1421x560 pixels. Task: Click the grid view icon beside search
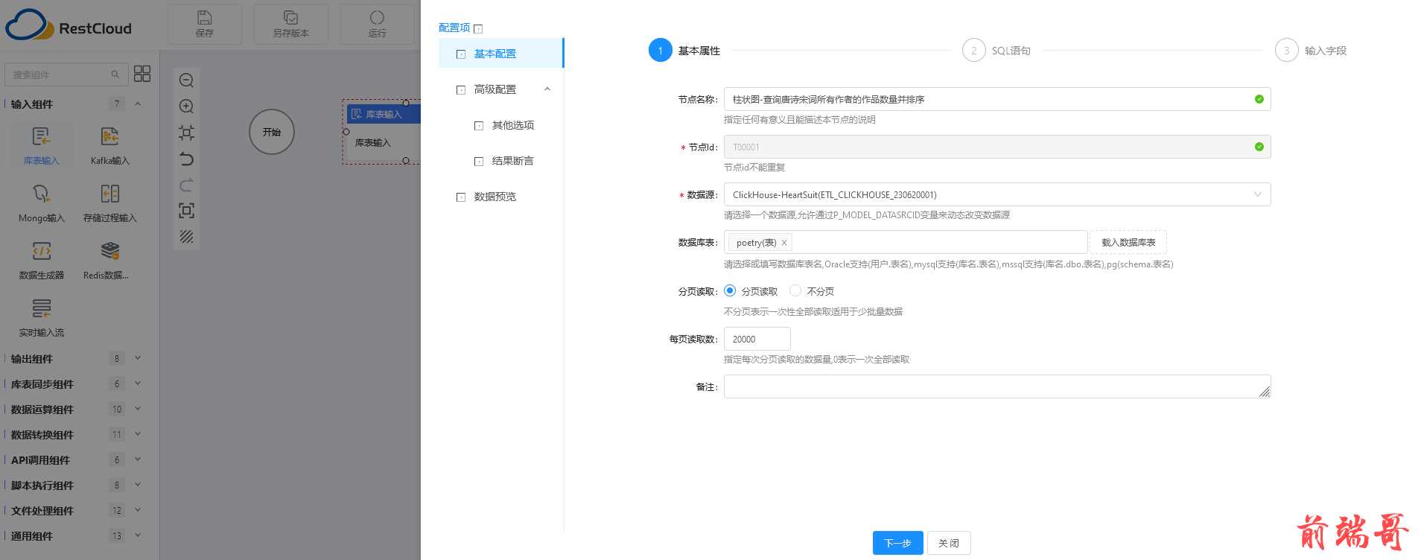pyautogui.click(x=142, y=74)
